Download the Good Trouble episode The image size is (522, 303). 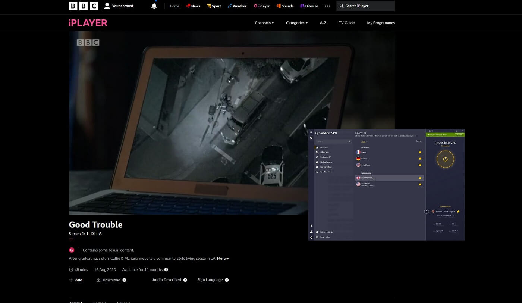pos(109,280)
